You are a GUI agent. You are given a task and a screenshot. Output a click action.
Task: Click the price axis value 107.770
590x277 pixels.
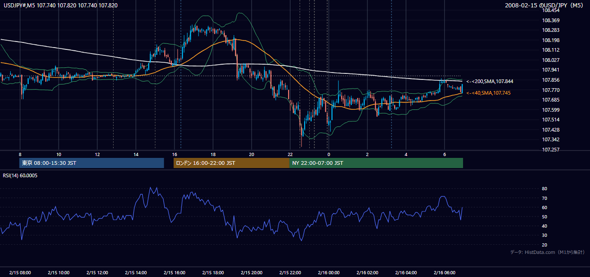click(x=551, y=90)
